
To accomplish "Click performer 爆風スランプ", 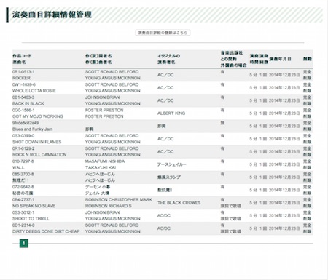I will click(169, 177).
